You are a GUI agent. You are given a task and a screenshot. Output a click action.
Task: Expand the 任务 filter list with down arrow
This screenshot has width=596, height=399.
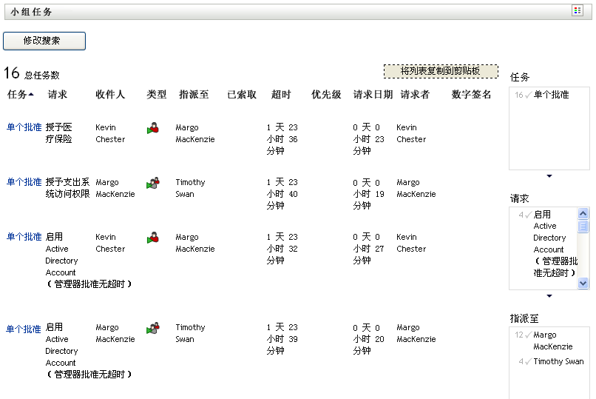tap(549, 176)
